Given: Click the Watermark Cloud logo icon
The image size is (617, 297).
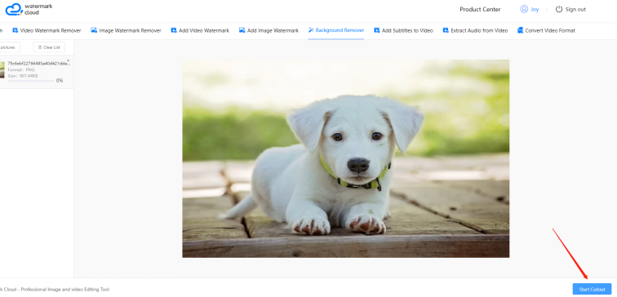Looking at the screenshot, I should (x=13, y=9).
